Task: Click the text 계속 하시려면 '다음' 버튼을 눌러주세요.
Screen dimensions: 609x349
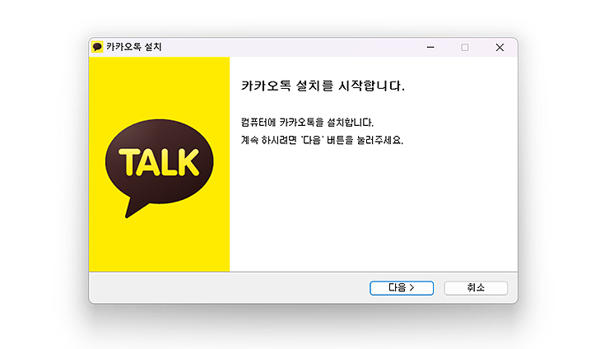Action: (322, 140)
